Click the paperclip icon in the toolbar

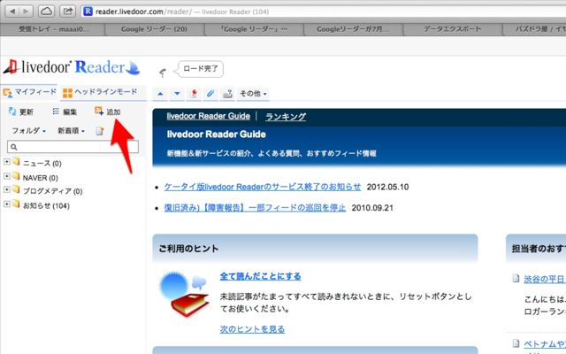[x=210, y=94]
